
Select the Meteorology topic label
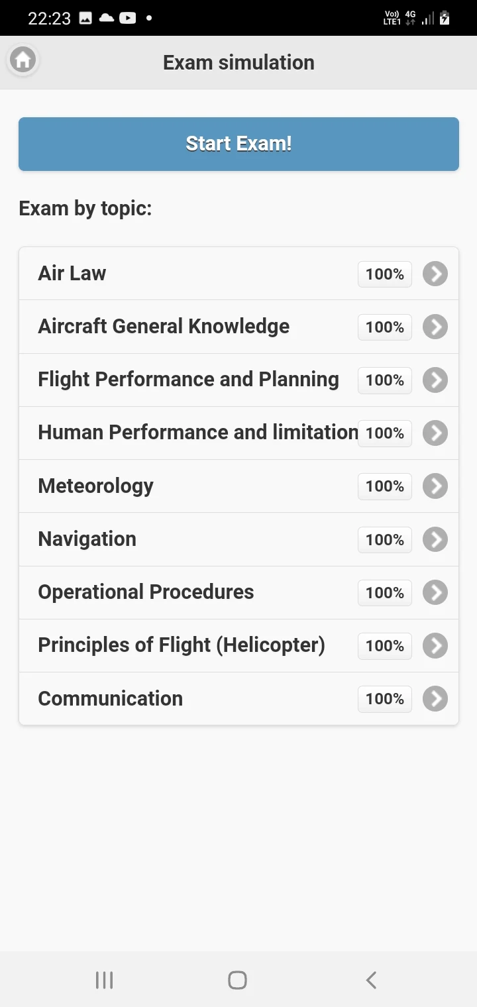pyautogui.click(x=96, y=486)
